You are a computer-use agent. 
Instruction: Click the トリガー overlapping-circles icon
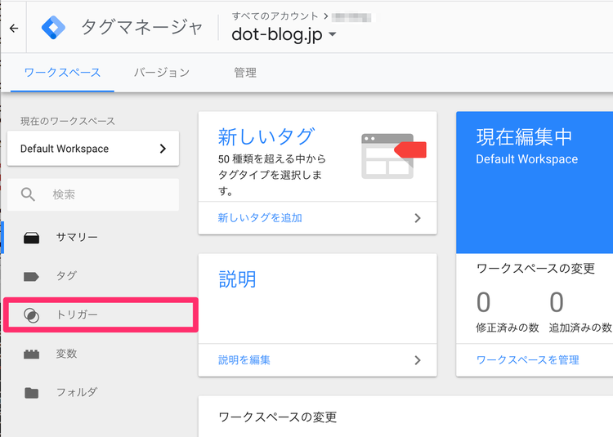click(x=31, y=315)
